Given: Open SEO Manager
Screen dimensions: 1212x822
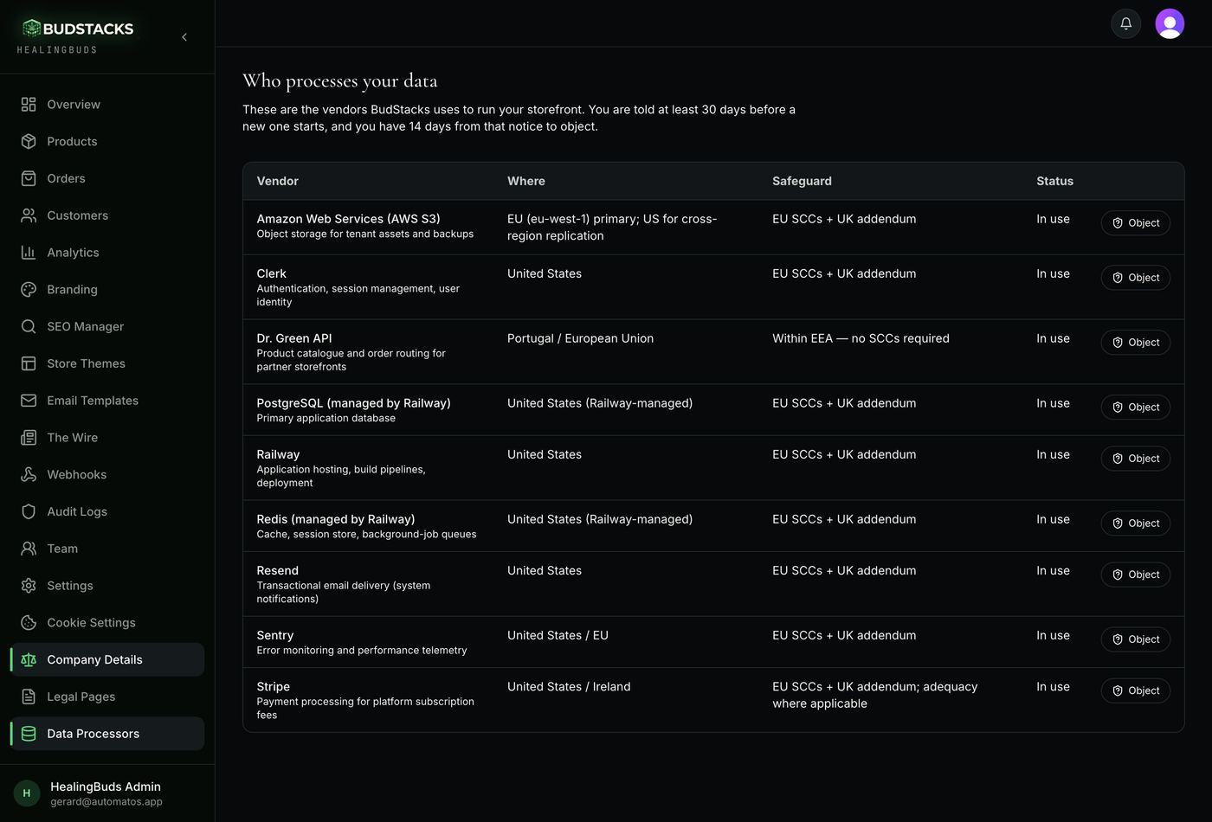Looking at the screenshot, I should click(x=107, y=327).
